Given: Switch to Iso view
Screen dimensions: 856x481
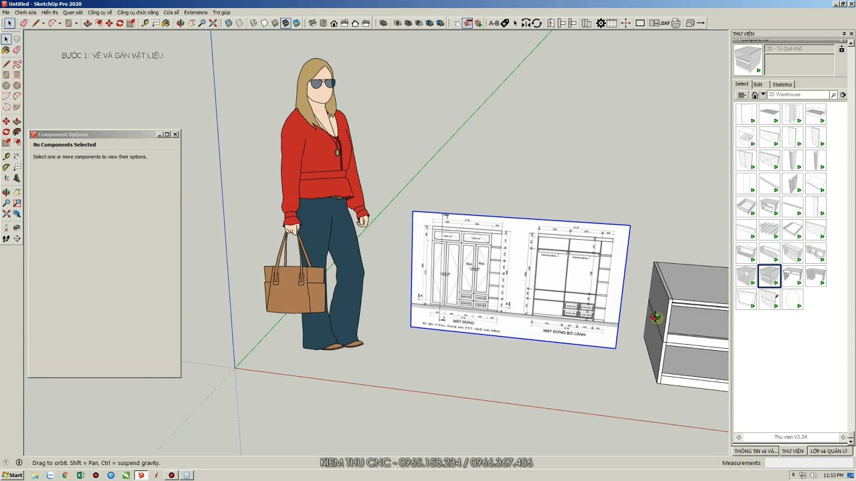Looking at the screenshot, I should 312,23.
